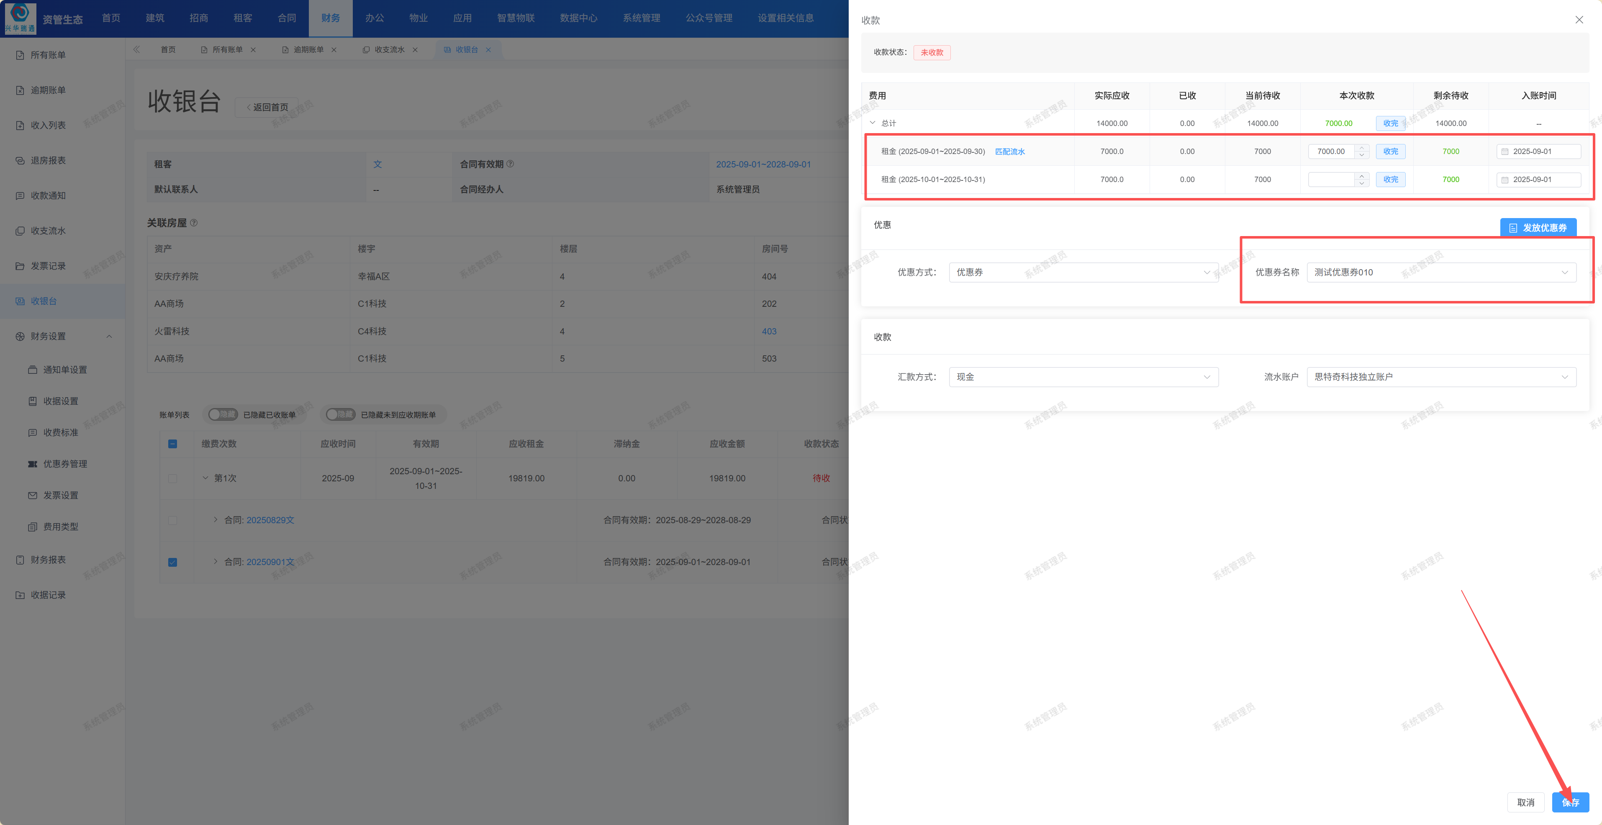
Task: Increase first 本次收款 amount with stepper up
Action: (1361, 148)
